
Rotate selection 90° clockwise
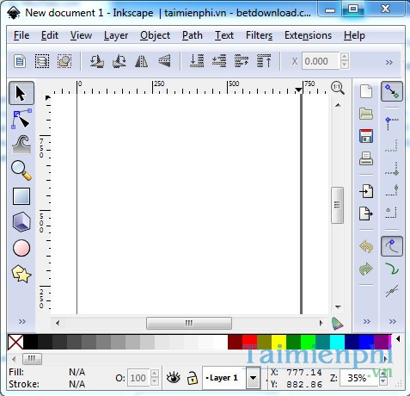[119, 61]
